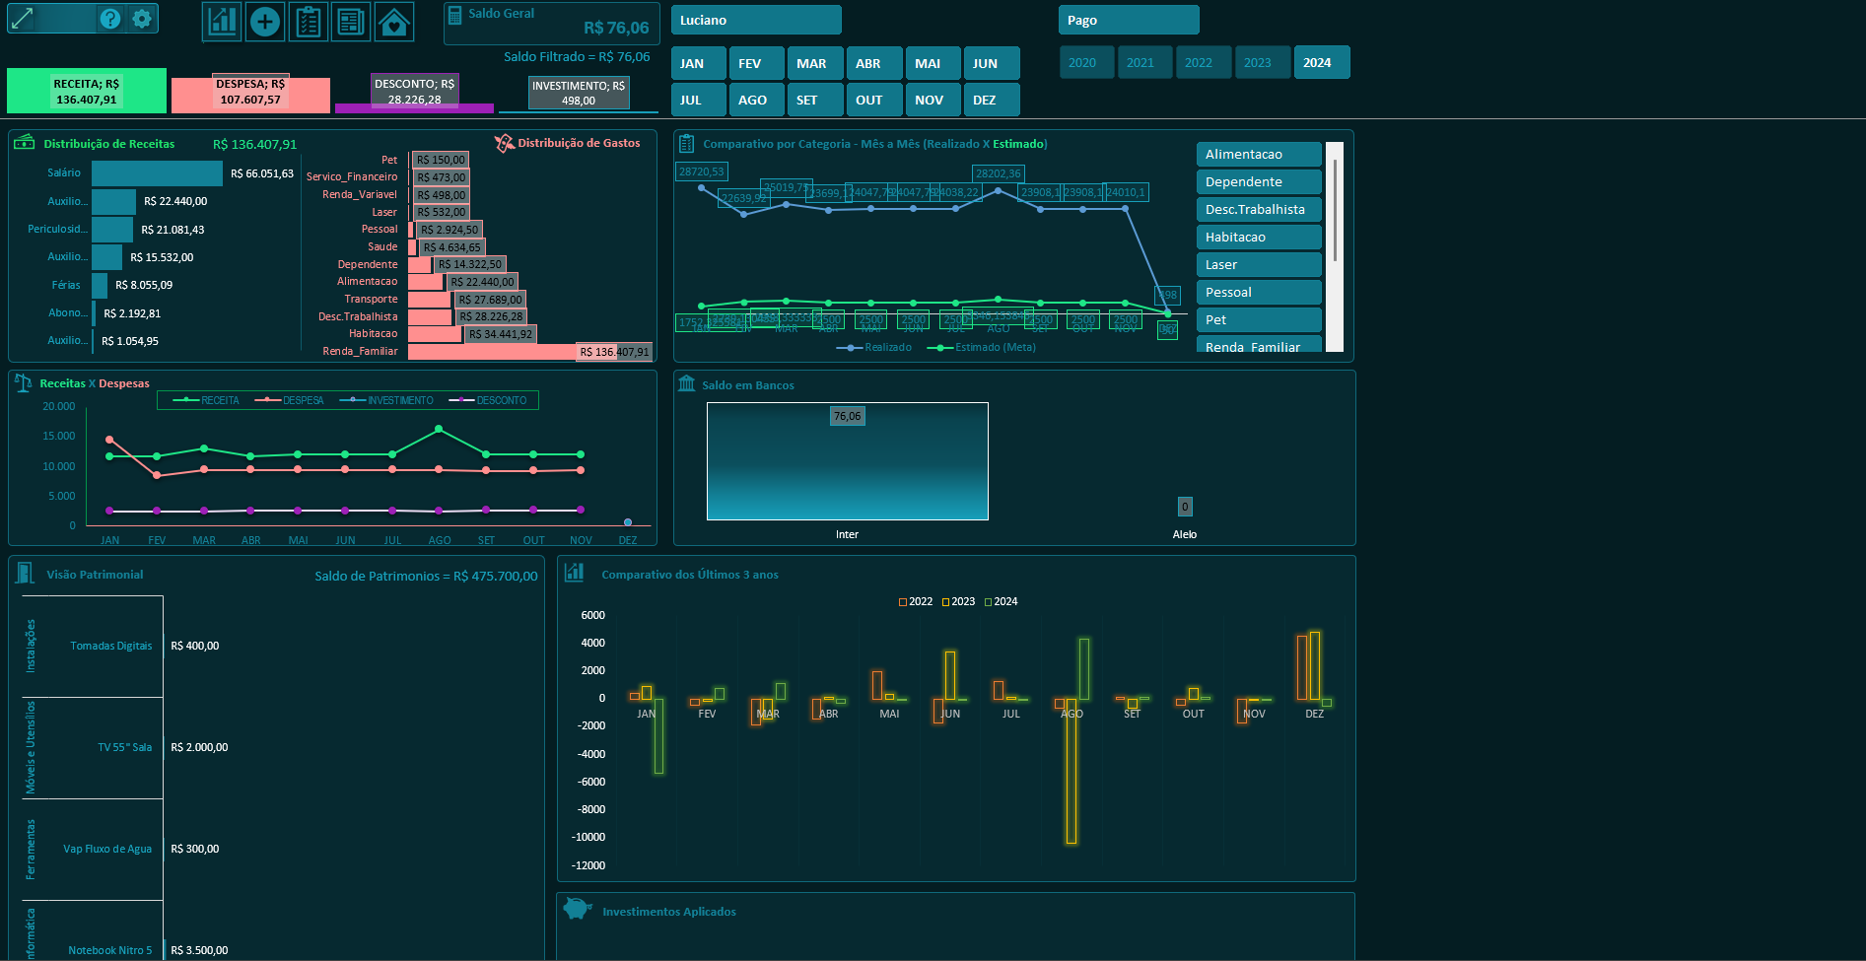Click the newspaper report icon

point(351,21)
